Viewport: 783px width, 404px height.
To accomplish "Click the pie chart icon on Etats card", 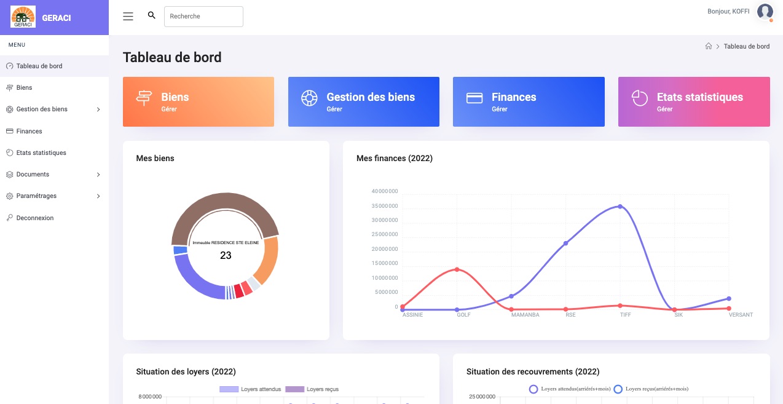I will click(640, 98).
